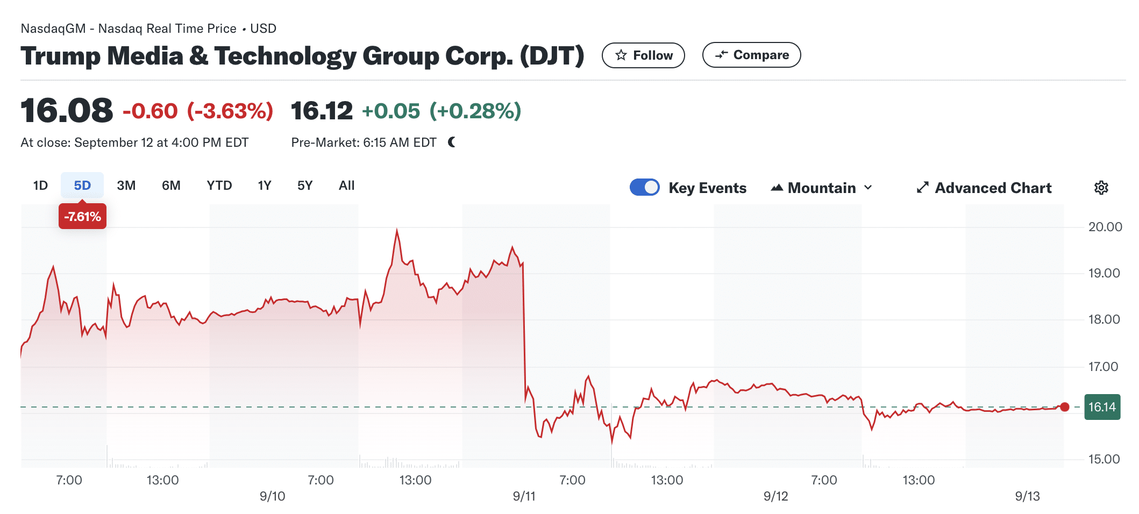
Task: Select the 1D time range tab
Action: (40, 185)
